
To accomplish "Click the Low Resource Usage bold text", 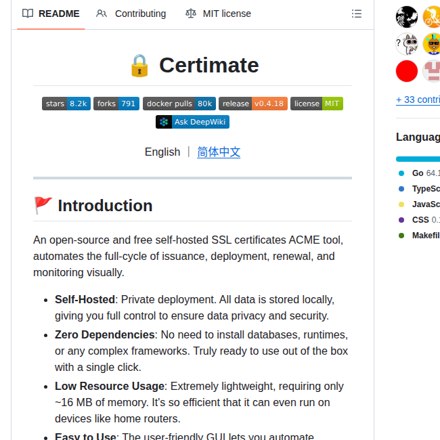I will pyautogui.click(x=110, y=386).
